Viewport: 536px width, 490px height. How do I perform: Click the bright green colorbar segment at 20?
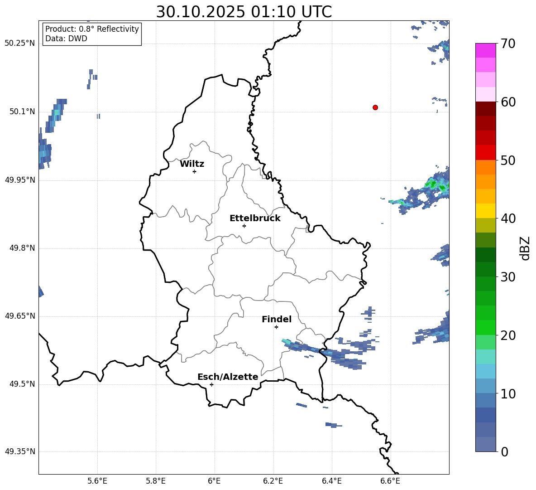tap(485, 327)
